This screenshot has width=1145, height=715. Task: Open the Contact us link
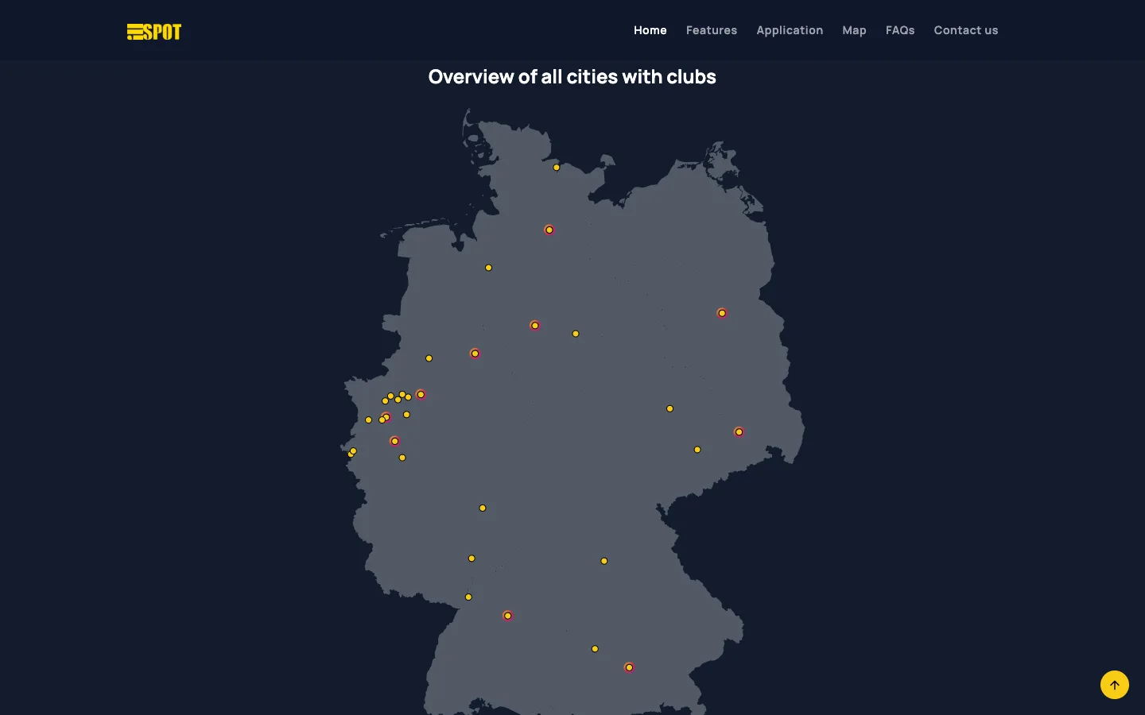pos(965,30)
